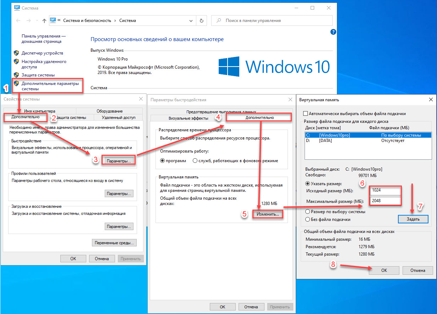Click OK in Виртуальная память window
The height and width of the screenshot is (314, 437).
(x=384, y=270)
